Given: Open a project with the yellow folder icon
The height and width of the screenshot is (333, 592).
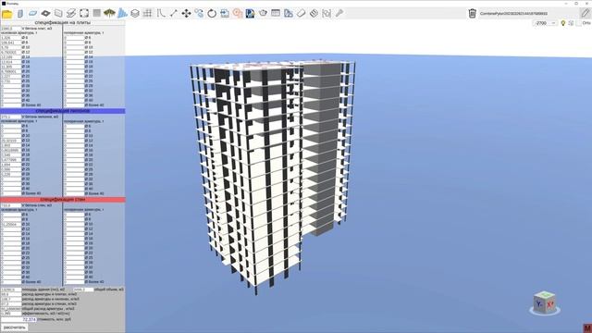Looking at the screenshot, I should [x=7, y=14].
